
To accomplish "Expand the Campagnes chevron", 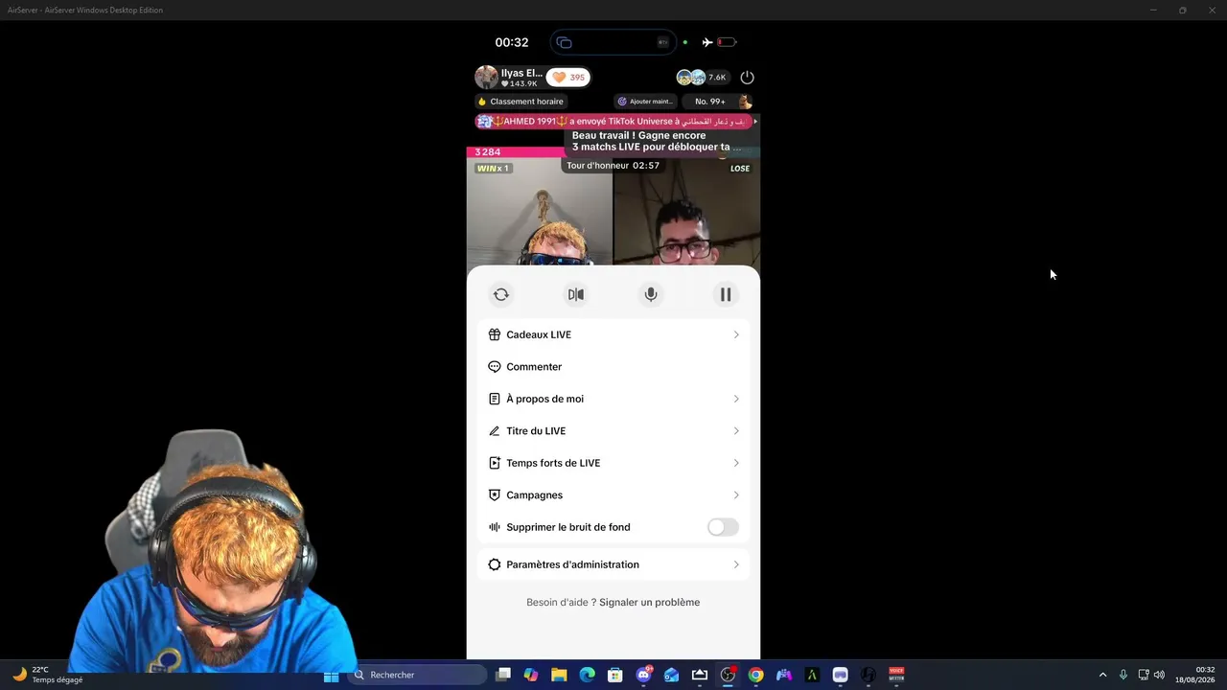I will click(x=736, y=495).
